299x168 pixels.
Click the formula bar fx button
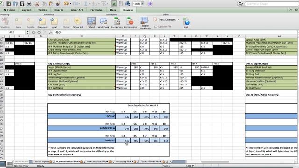point(50,32)
